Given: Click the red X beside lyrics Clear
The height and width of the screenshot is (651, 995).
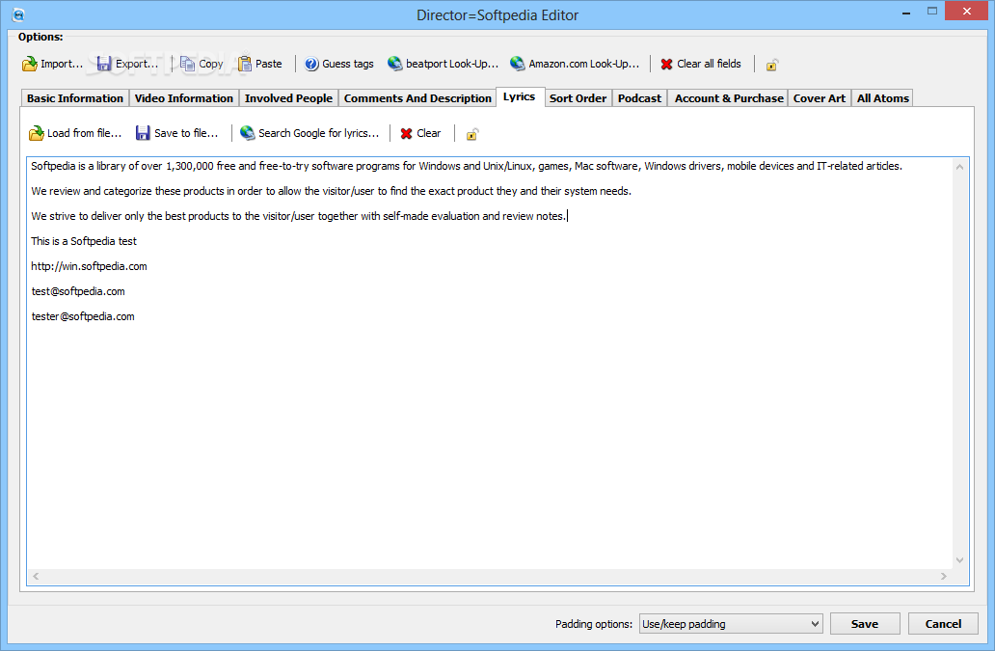Looking at the screenshot, I should (406, 133).
